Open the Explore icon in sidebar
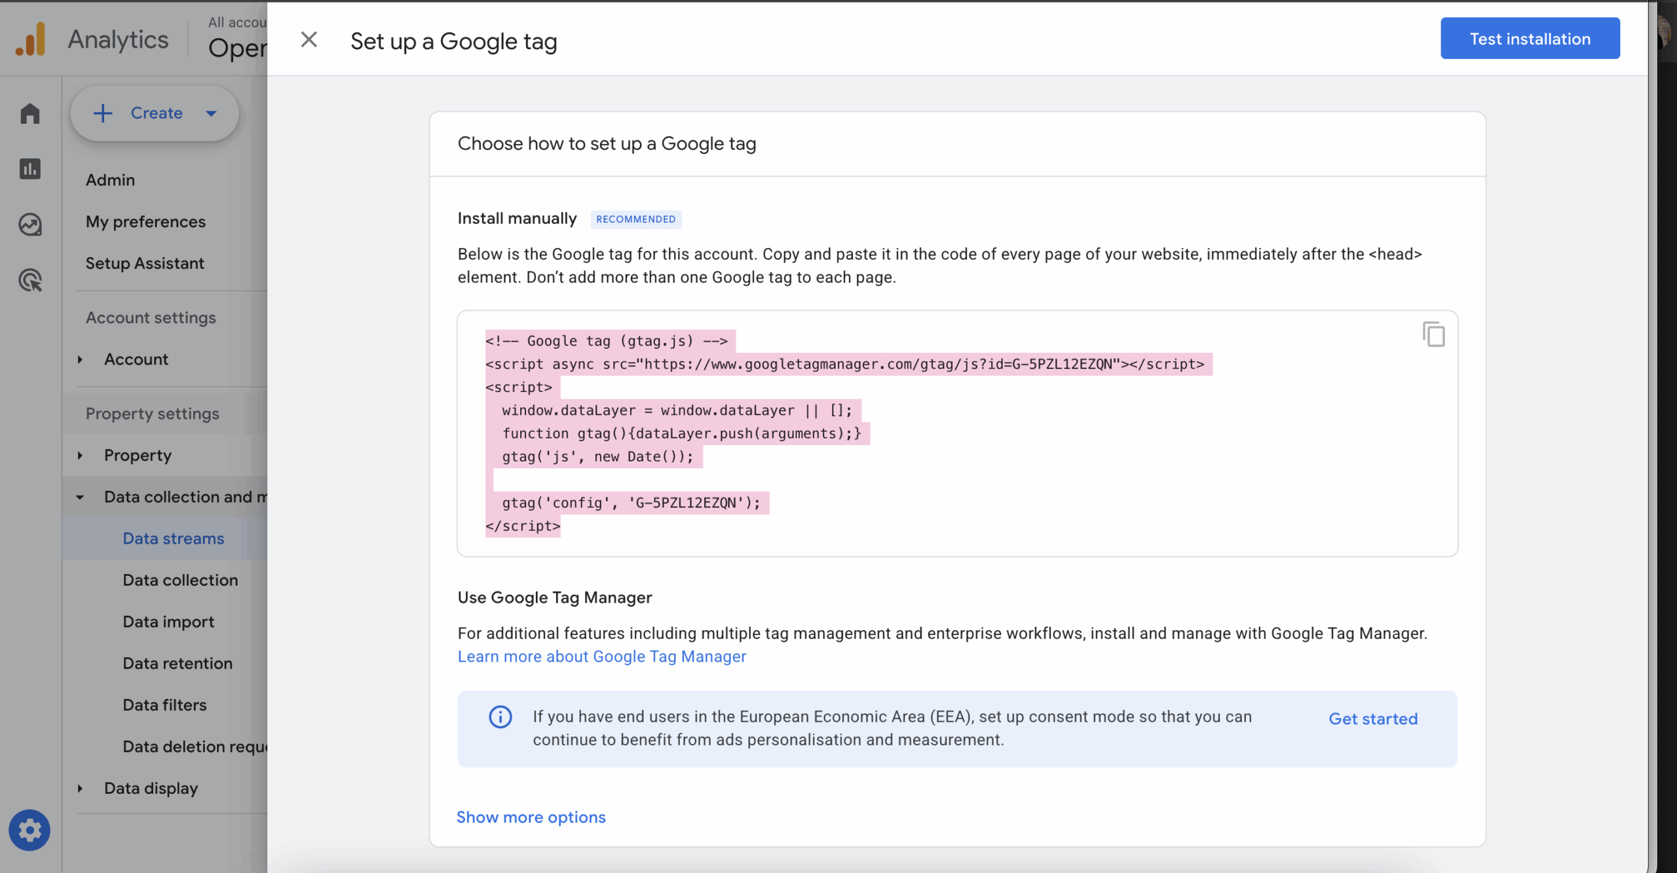The height and width of the screenshot is (873, 1677). (30, 224)
